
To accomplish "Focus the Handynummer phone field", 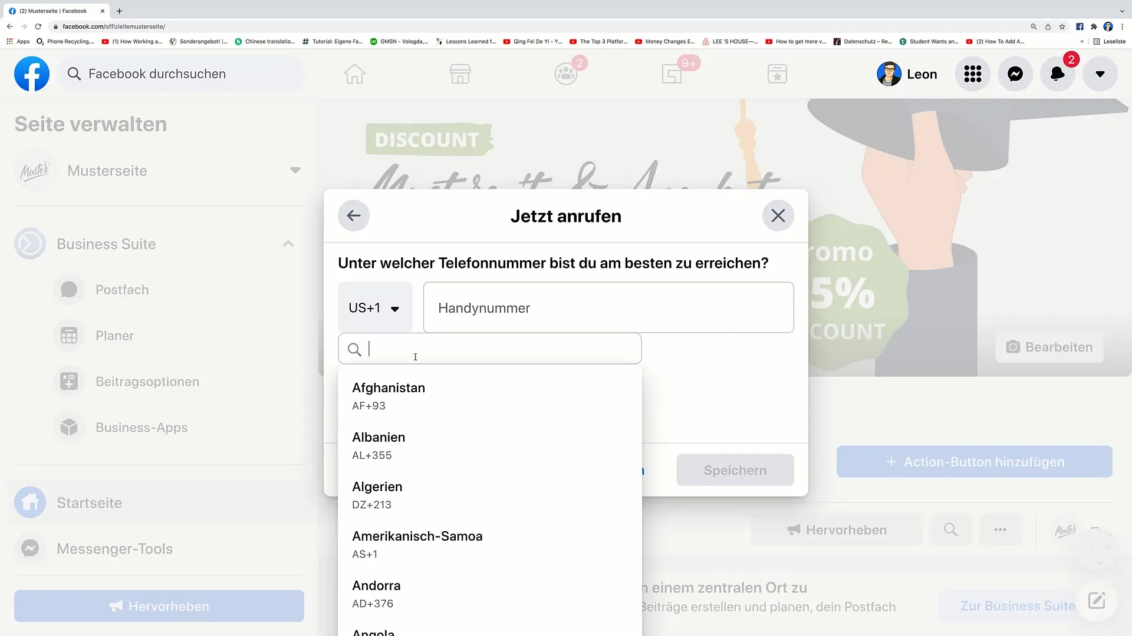I will point(608,307).
